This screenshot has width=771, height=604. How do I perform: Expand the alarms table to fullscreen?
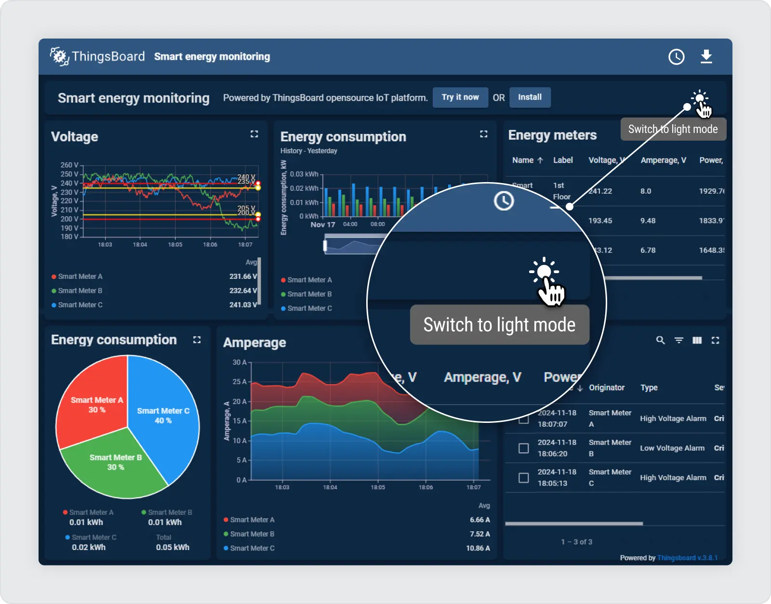(715, 340)
